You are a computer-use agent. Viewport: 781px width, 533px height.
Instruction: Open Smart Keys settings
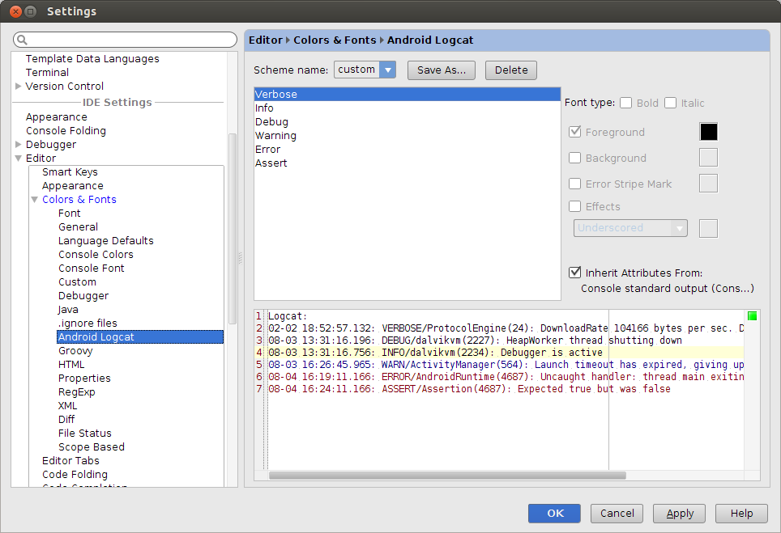click(70, 172)
